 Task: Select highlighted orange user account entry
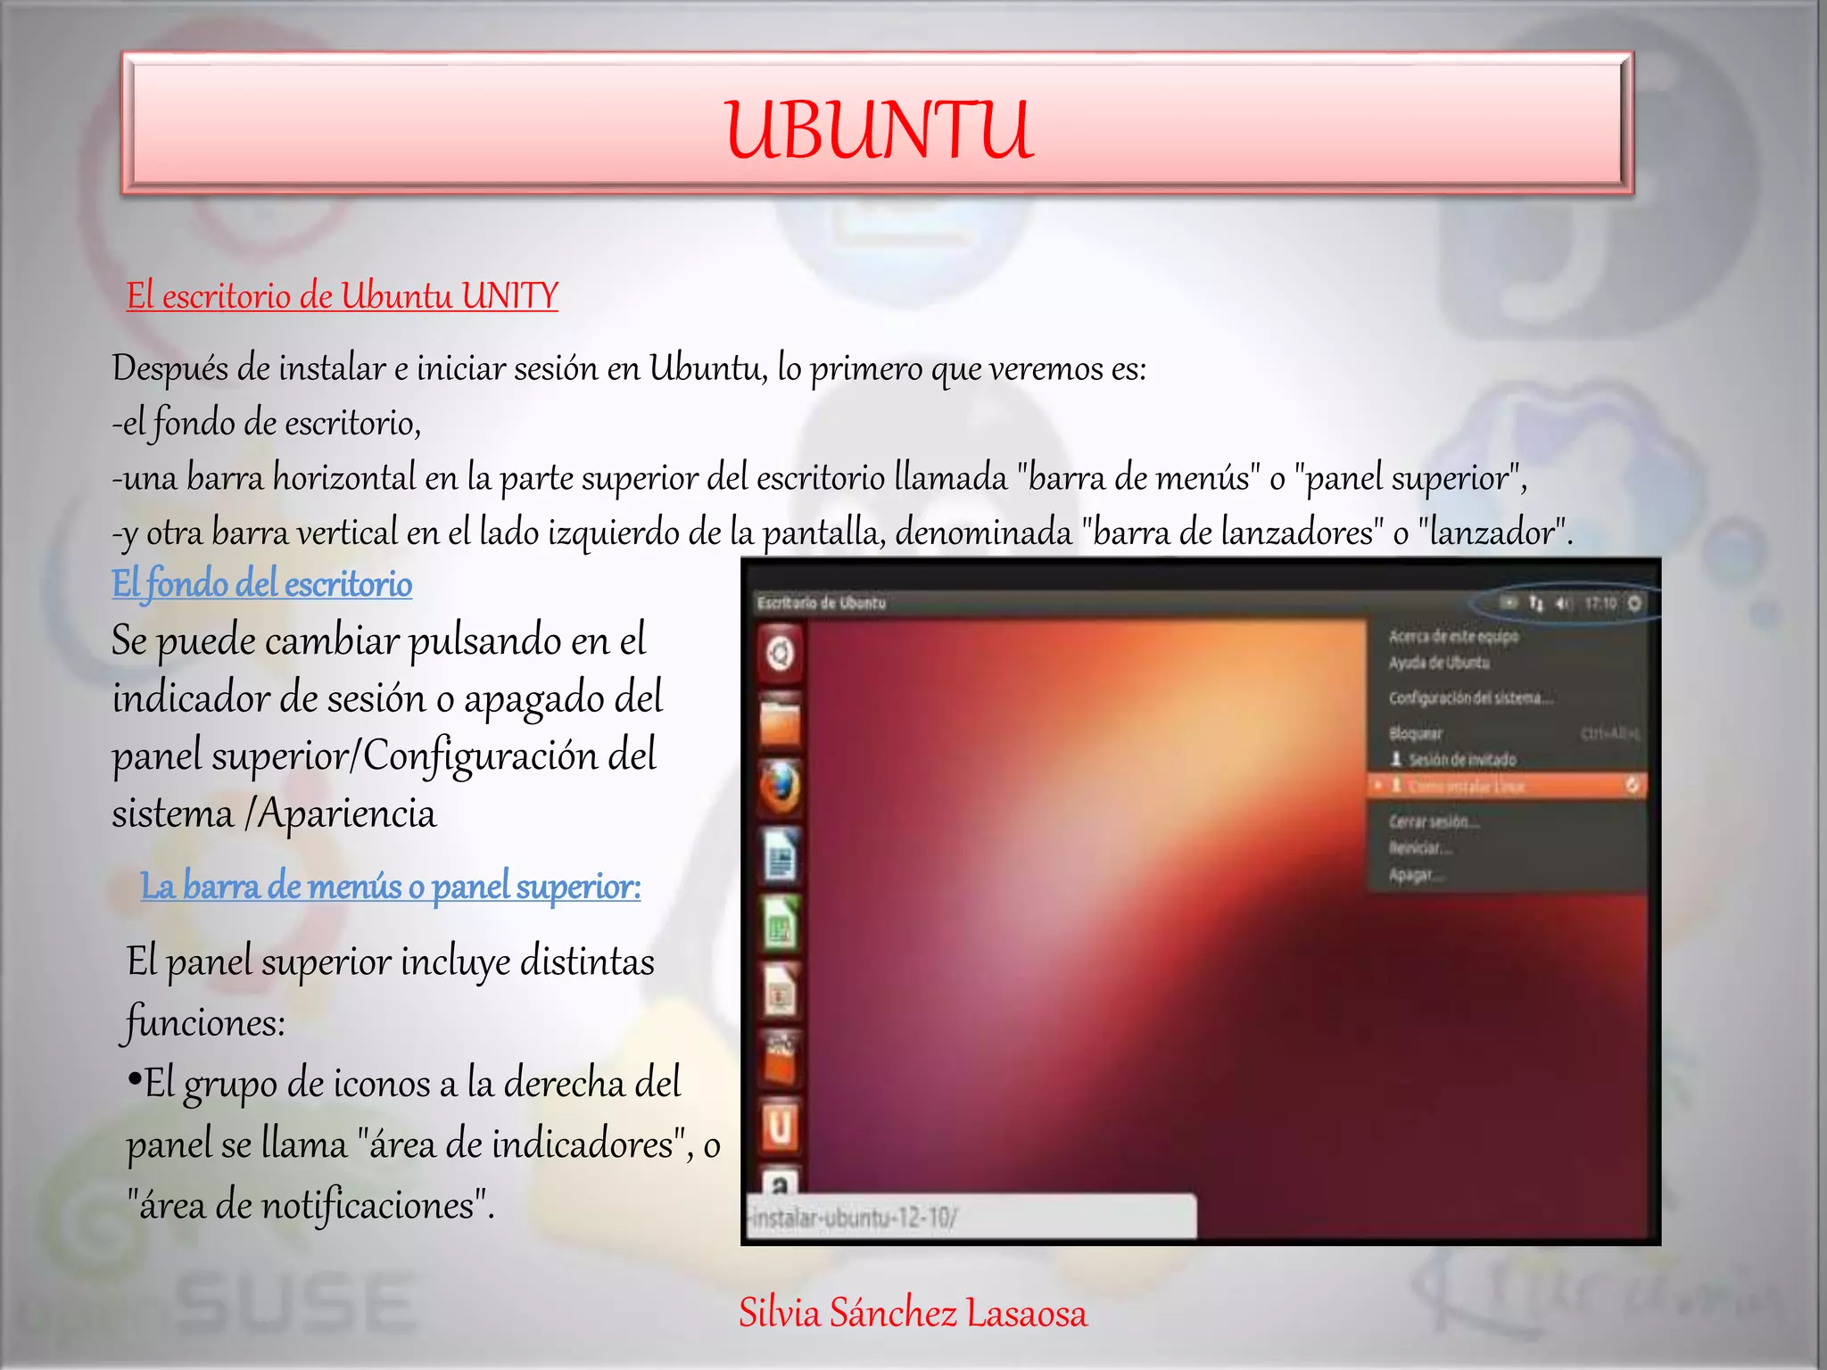pyautogui.click(x=1506, y=786)
